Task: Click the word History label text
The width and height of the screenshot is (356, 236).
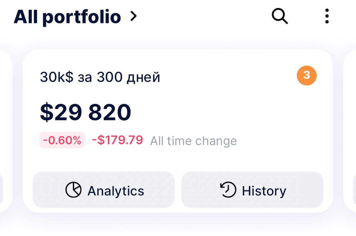Action: [x=264, y=191]
